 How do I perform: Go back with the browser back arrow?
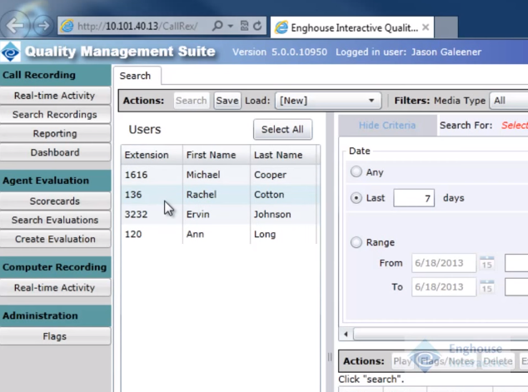point(14,25)
